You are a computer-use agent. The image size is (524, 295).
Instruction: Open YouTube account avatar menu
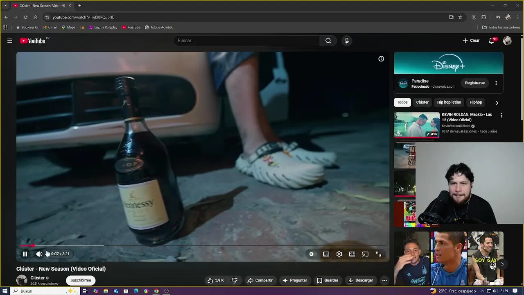(x=507, y=41)
